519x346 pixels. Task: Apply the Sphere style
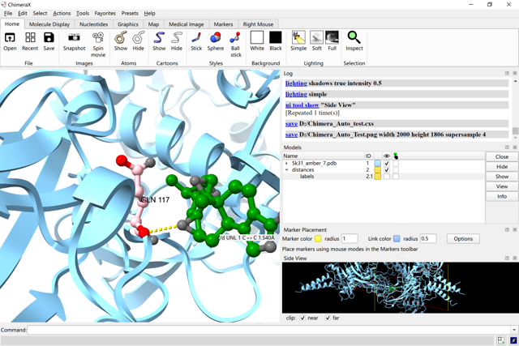[x=216, y=41]
